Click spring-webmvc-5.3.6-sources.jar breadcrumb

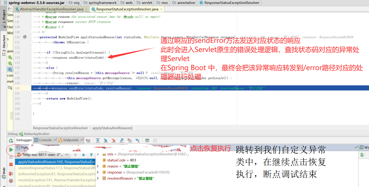35,3
